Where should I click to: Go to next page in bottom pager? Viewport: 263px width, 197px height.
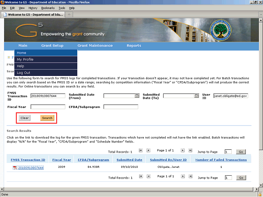point(183,176)
